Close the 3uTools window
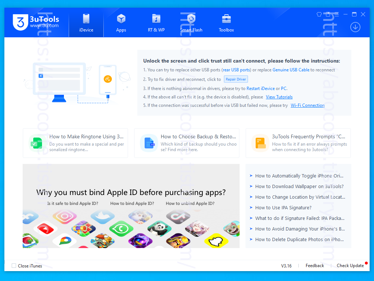 tap(363, 14)
